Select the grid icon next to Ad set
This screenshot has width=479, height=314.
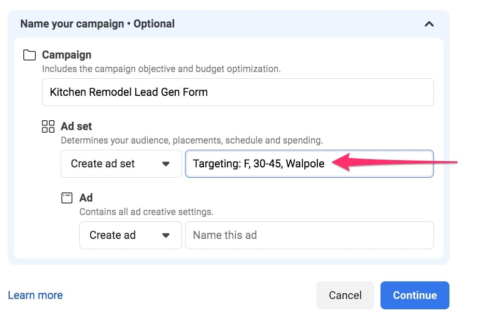pos(48,126)
